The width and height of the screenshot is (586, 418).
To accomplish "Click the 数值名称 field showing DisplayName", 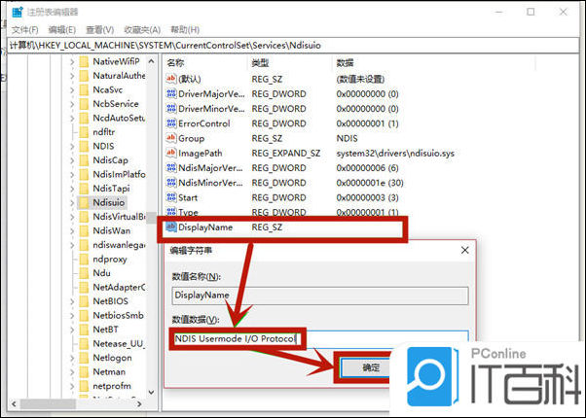I will (320, 296).
